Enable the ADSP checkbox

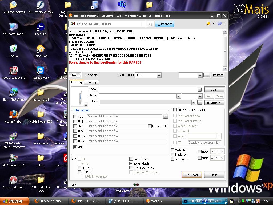[x=75, y=131]
